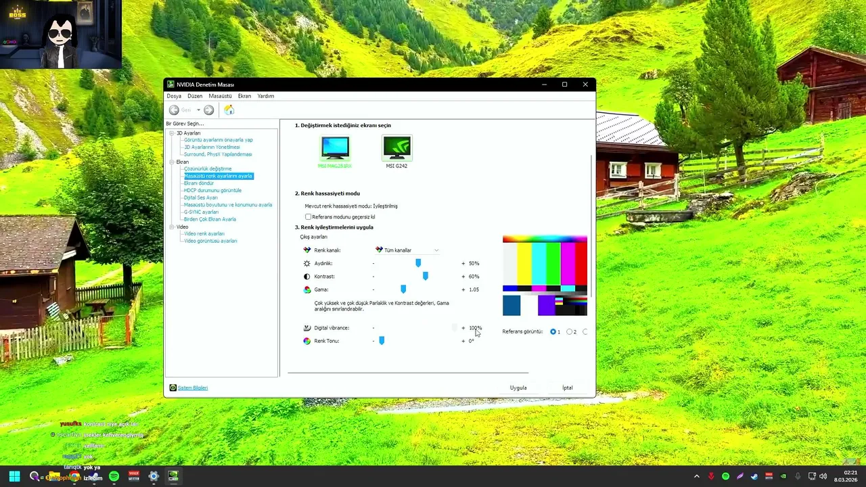Click the volume speaker tray icon

coord(823,476)
